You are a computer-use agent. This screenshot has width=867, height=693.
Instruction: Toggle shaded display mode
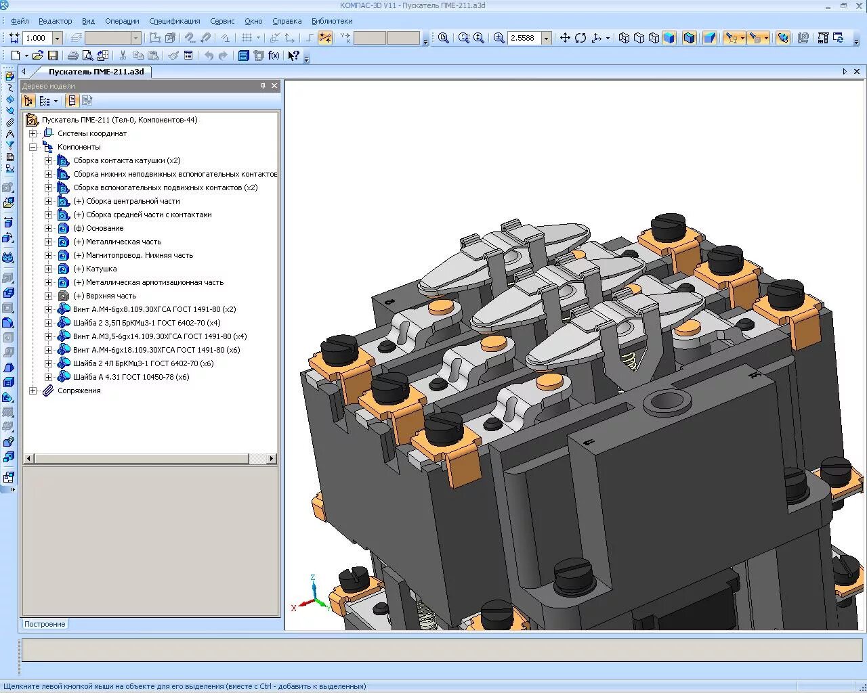[x=669, y=38]
